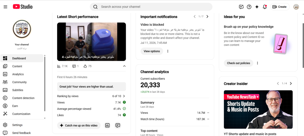Click the Likes 74 row
Viewport: 304px width, 136px height.
pos(92,115)
